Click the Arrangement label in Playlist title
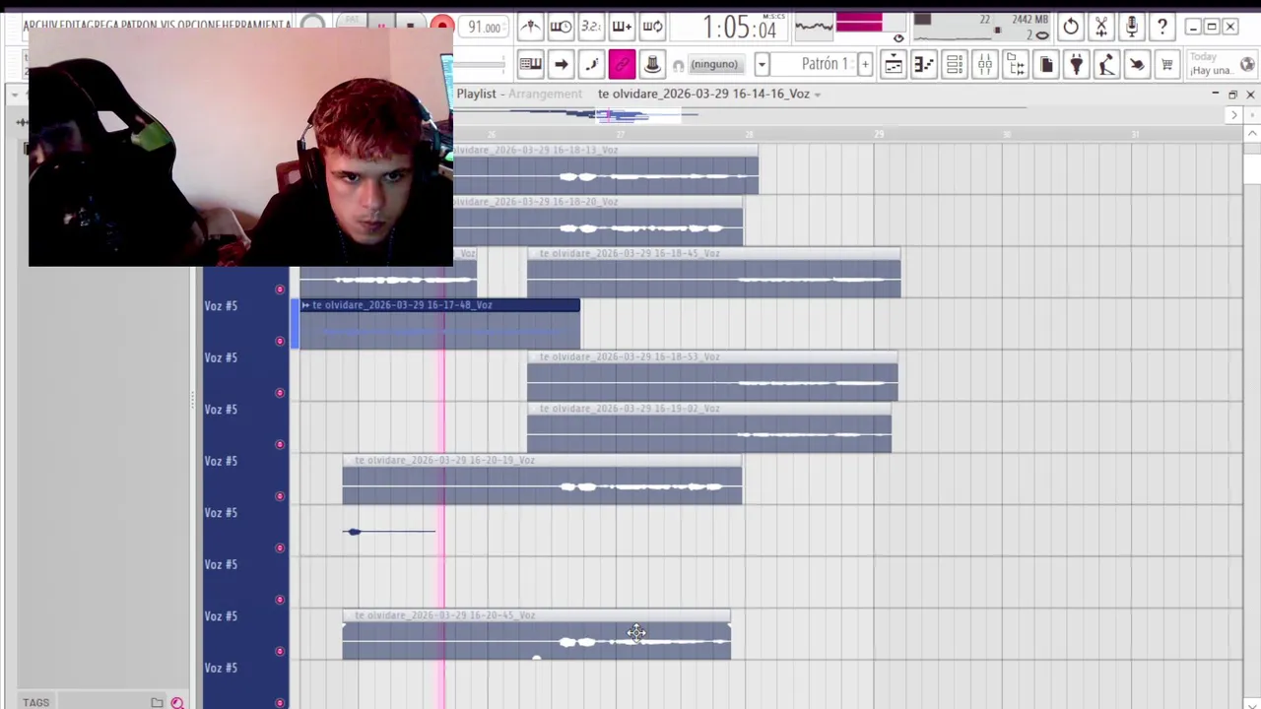The height and width of the screenshot is (709, 1261). click(x=545, y=94)
